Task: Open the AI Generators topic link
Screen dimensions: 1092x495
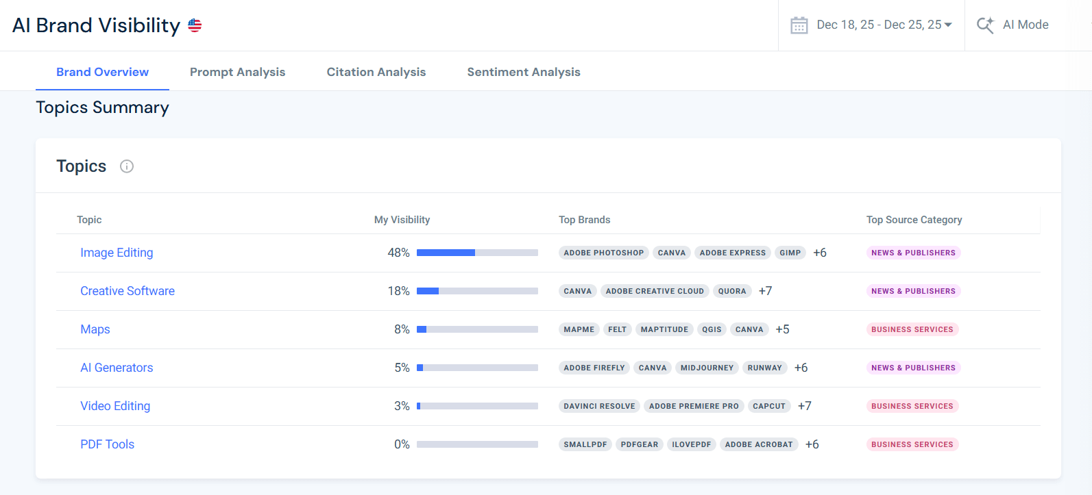Action: click(117, 368)
